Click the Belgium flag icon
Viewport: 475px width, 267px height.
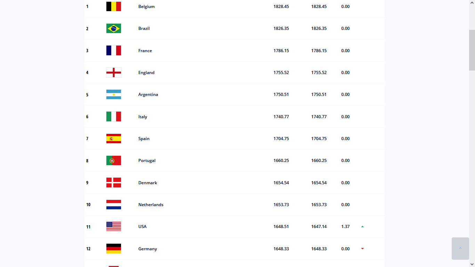(113, 7)
